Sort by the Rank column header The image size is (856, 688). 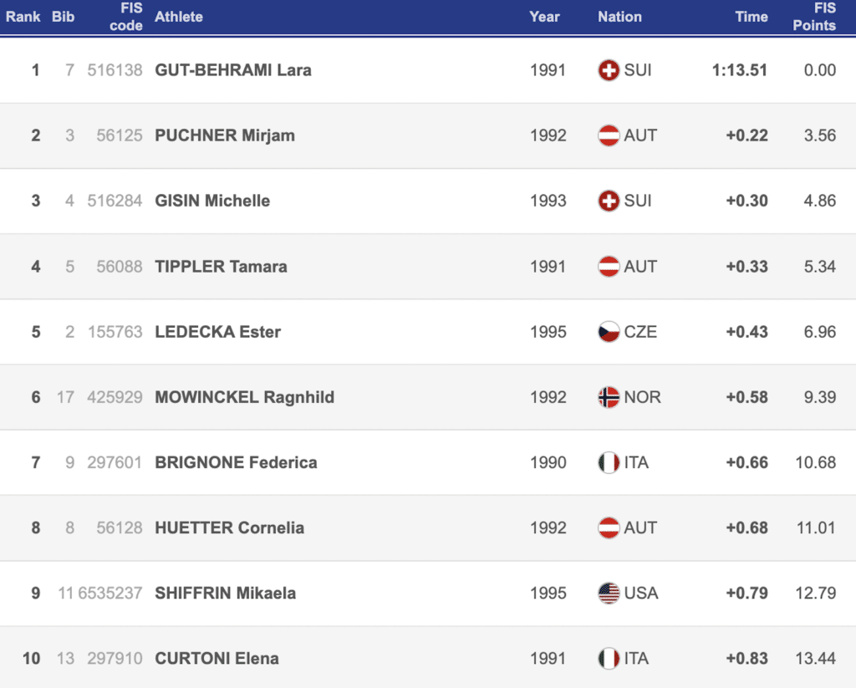pyautogui.click(x=23, y=17)
